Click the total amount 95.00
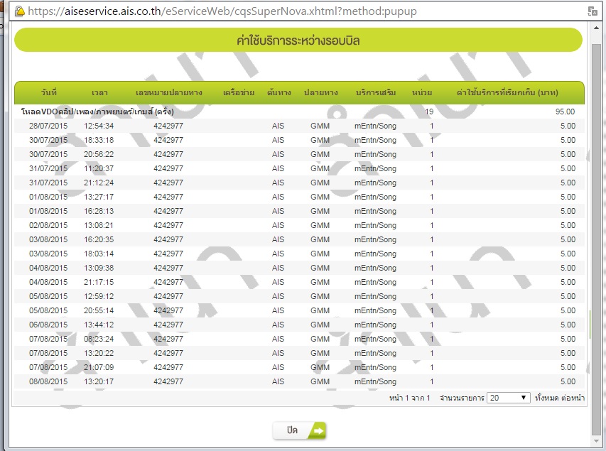 pos(565,112)
